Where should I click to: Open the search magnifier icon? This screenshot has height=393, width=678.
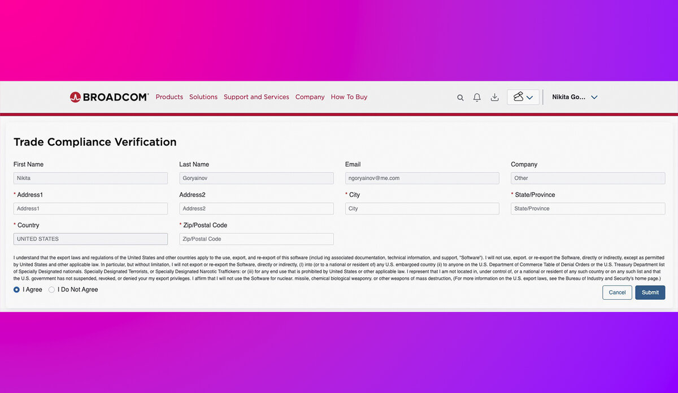coord(460,98)
